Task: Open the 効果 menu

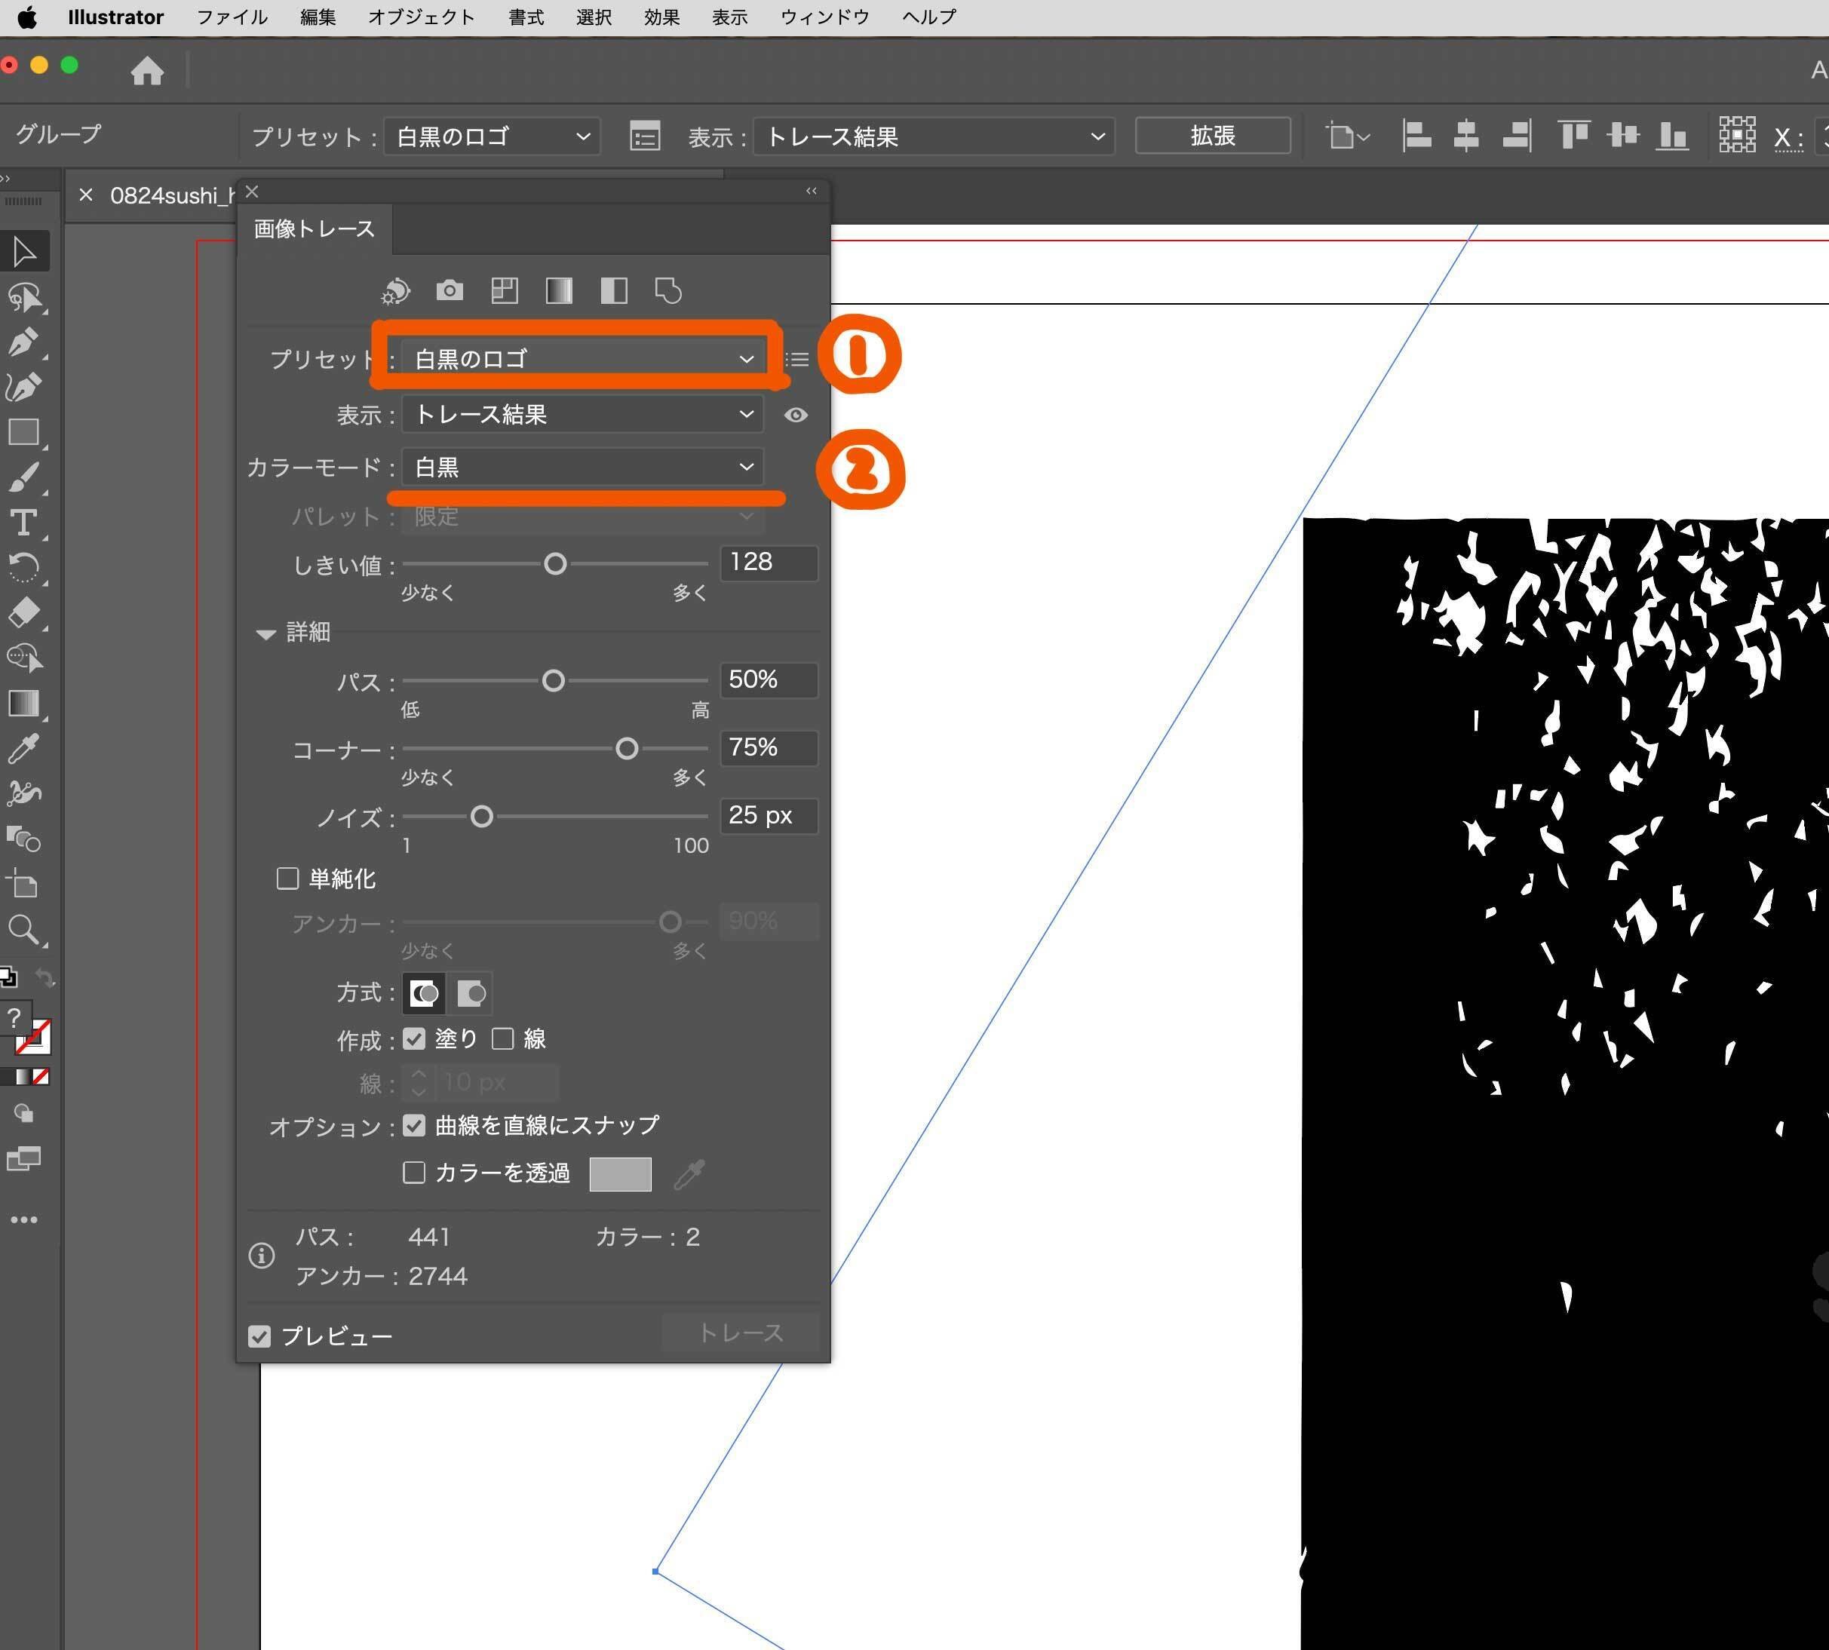Action: point(662,17)
